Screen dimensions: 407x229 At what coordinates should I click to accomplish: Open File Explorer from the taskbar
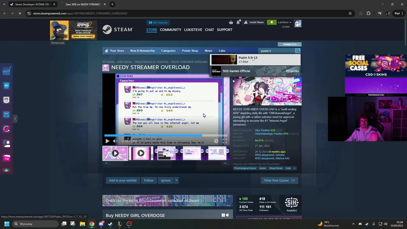[82, 224]
